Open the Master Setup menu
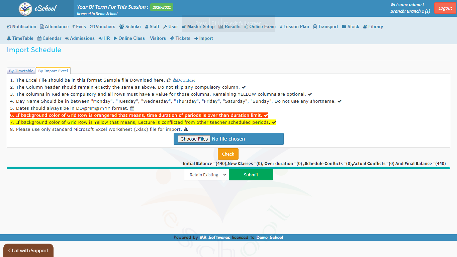Image resolution: width=457 pixels, height=257 pixels. tap(198, 27)
